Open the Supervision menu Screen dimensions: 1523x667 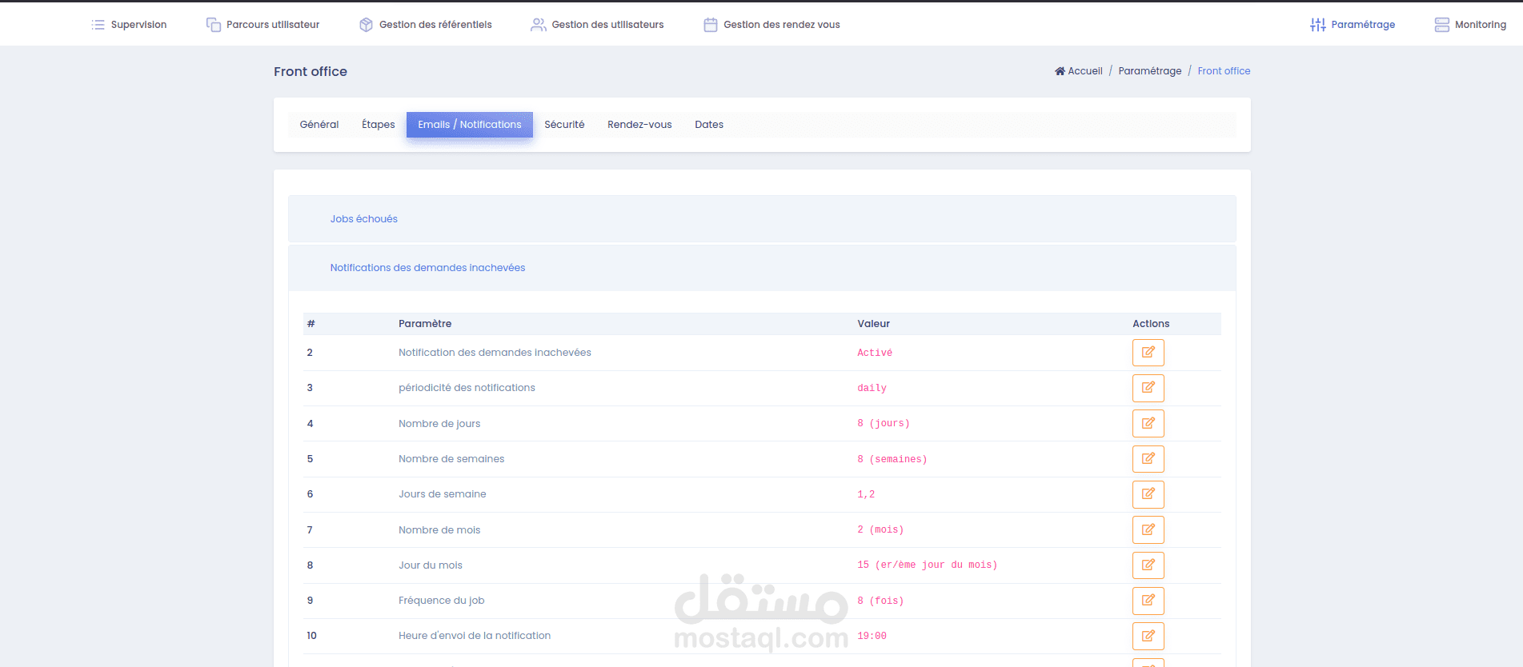coord(129,25)
